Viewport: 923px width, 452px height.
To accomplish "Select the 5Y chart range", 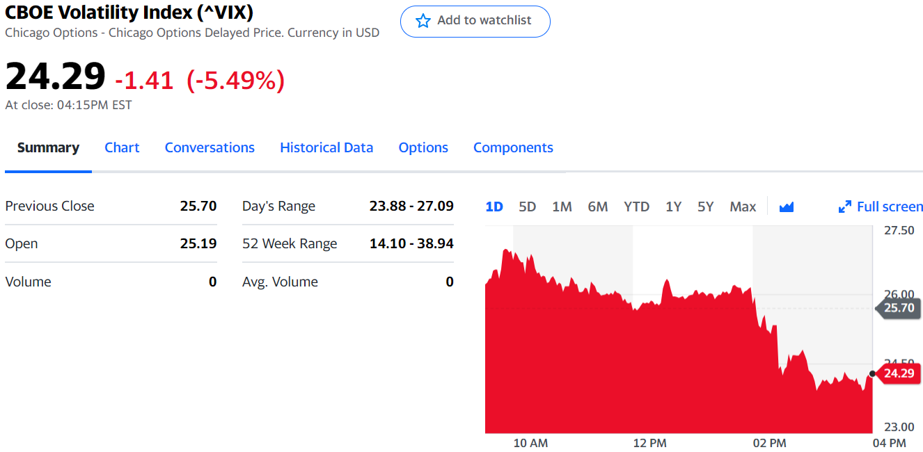I will pyautogui.click(x=706, y=207).
